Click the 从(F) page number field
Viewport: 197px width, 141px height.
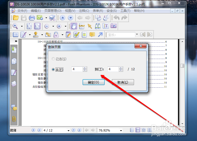[x=77, y=69]
